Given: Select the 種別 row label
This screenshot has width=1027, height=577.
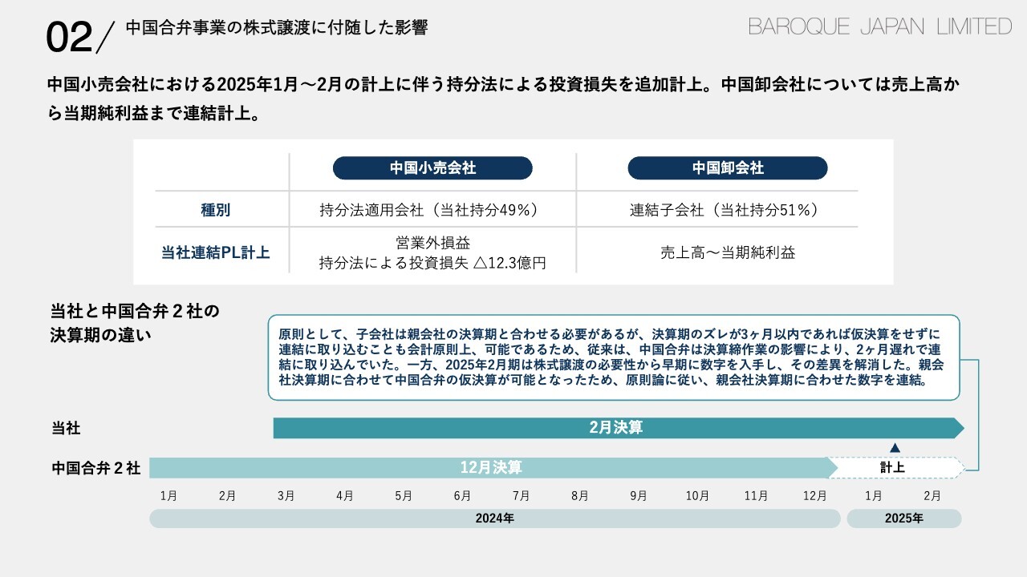Looking at the screenshot, I should (215, 211).
